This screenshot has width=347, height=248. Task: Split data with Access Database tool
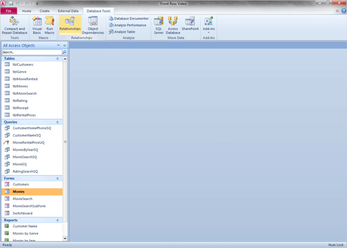tap(173, 25)
